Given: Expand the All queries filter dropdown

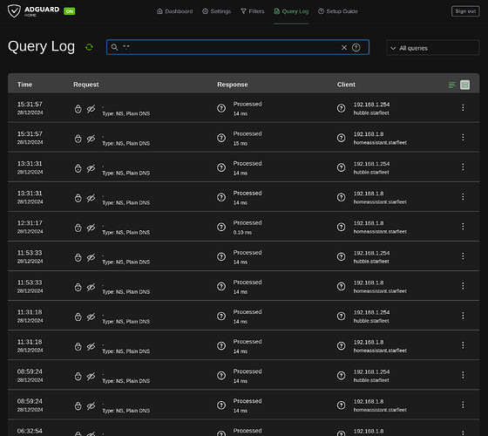Looking at the screenshot, I should 432,48.
